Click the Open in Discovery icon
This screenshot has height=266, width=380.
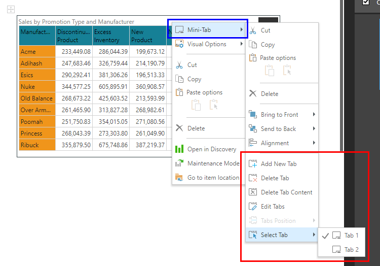click(179, 149)
